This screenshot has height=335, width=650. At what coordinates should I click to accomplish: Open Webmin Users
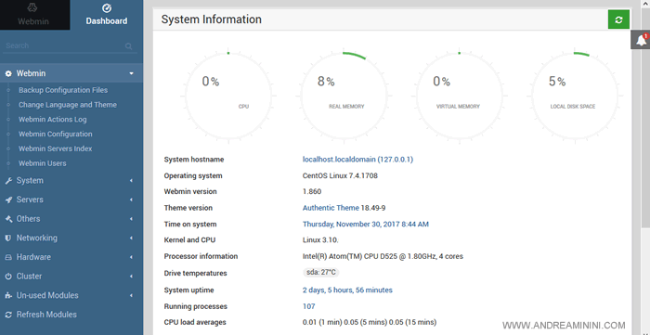[x=43, y=163]
